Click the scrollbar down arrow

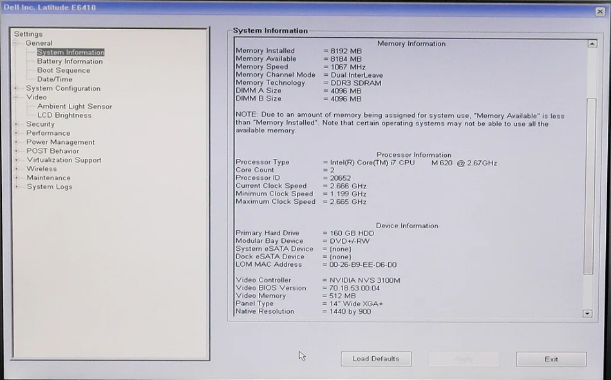(588, 314)
